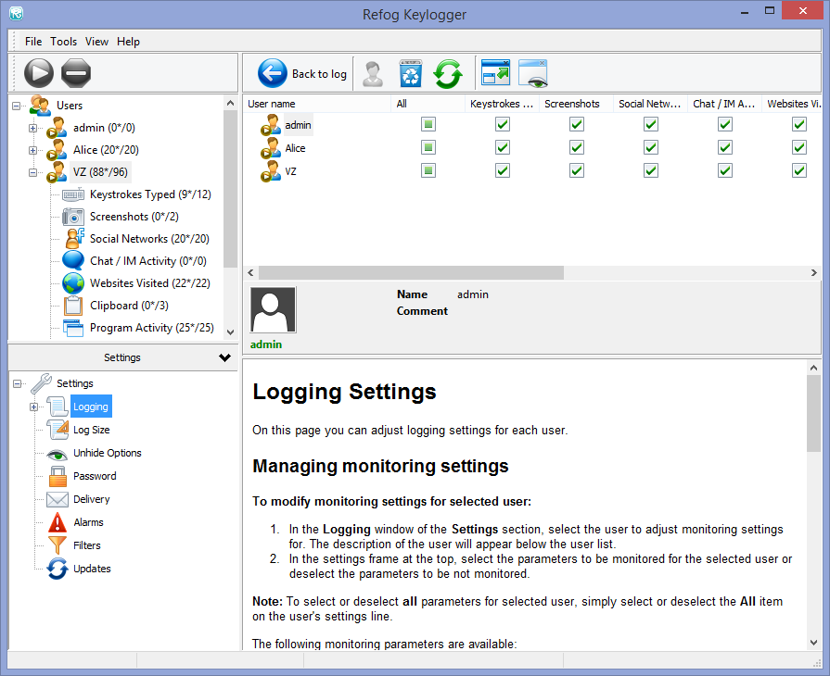
Task: Click the recycle bin clear logs icon
Action: coord(410,73)
